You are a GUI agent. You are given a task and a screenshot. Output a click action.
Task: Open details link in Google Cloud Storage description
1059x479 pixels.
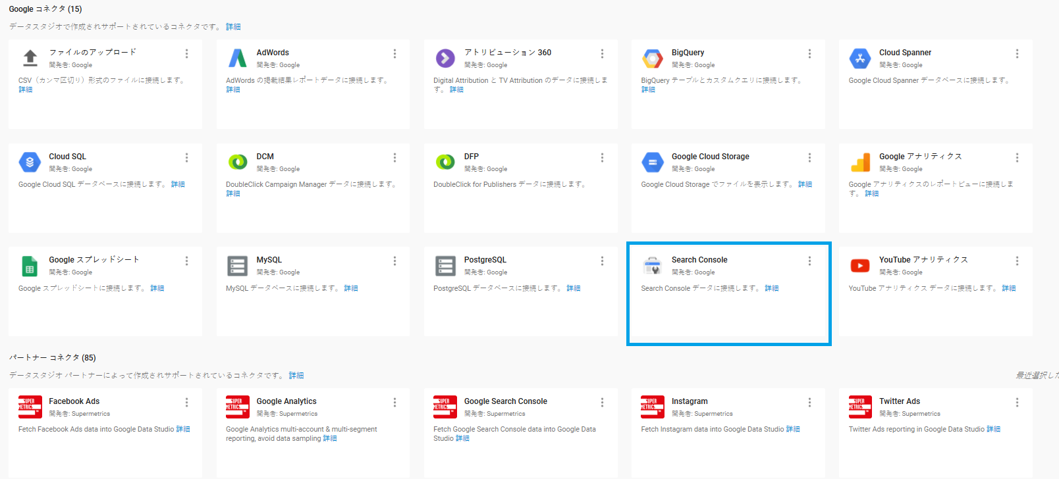pyautogui.click(x=805, y=184)
